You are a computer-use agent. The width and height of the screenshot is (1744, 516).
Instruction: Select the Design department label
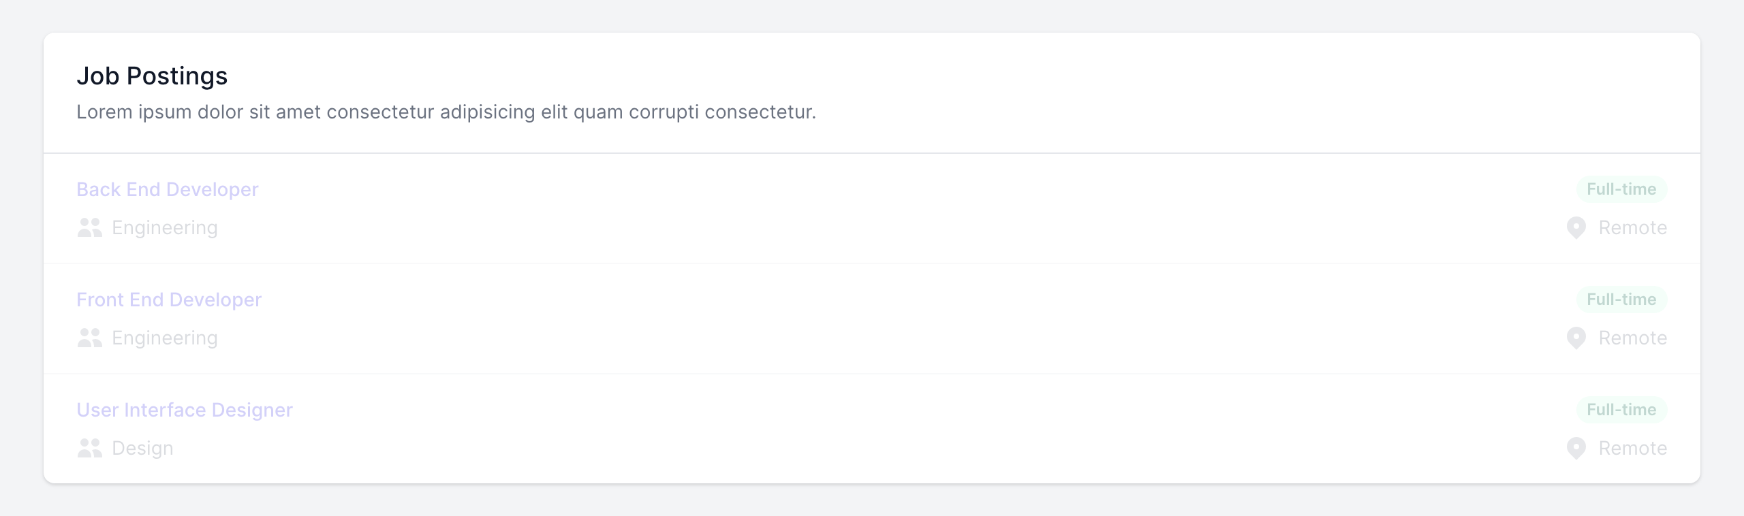[142, 448]
